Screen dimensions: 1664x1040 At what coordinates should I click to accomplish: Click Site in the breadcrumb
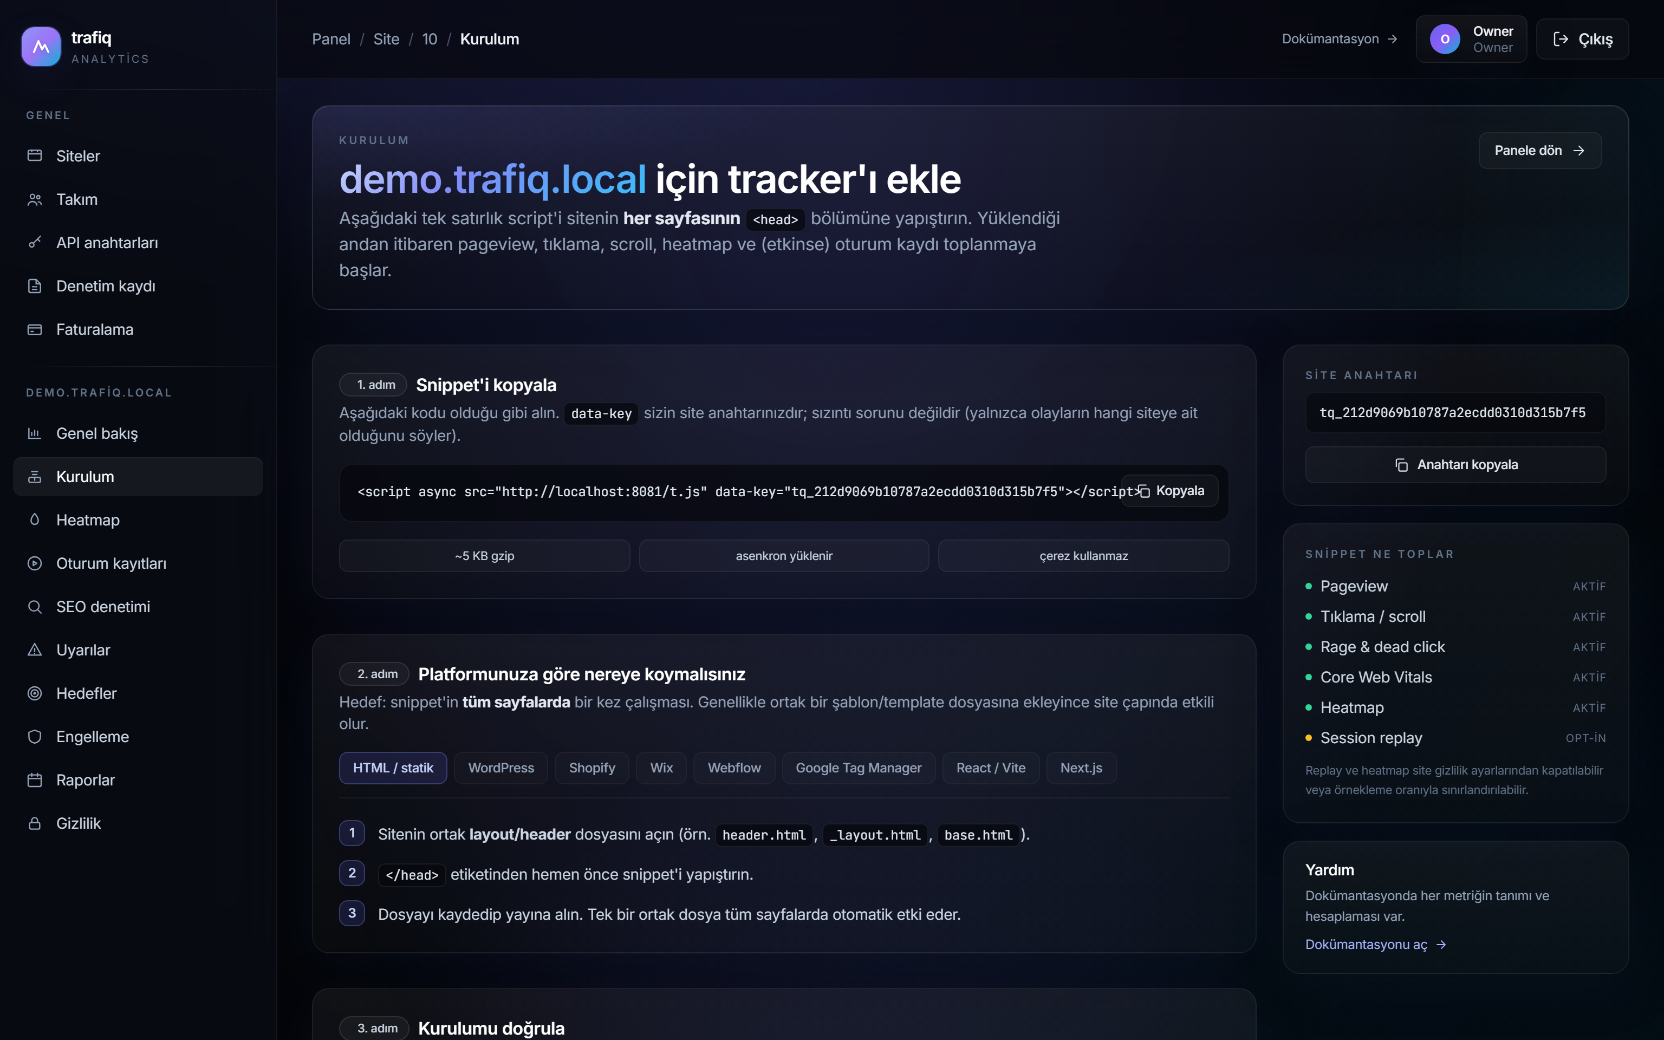coord(386,39)
